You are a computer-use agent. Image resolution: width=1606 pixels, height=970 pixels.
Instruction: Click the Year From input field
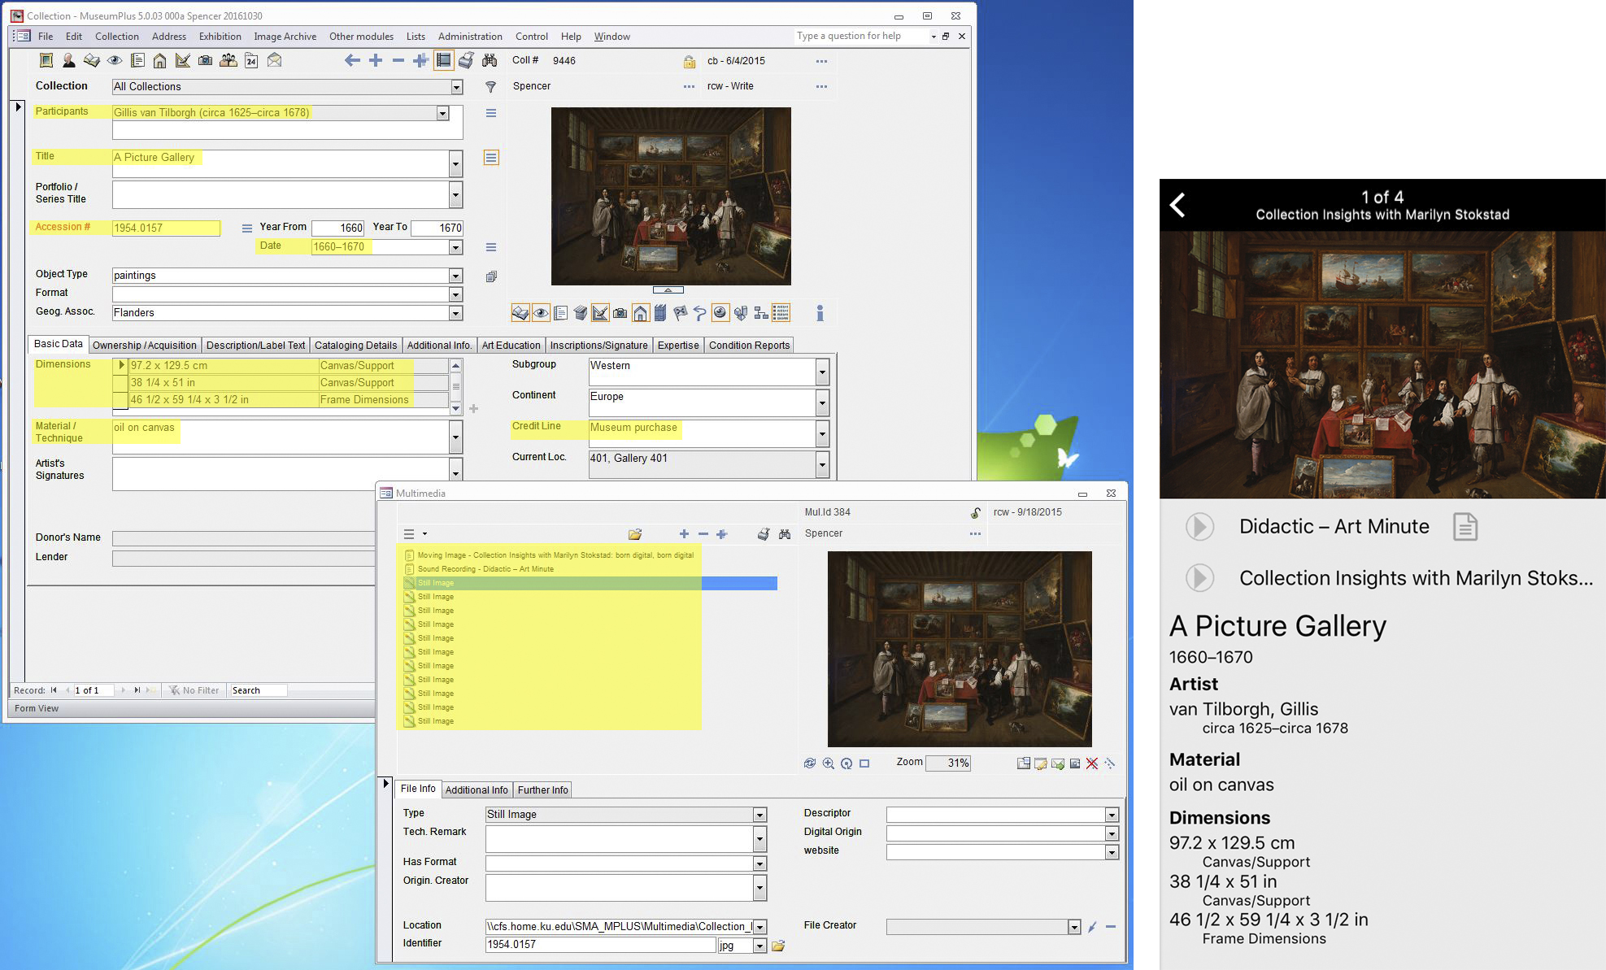(x=337, y=228)
